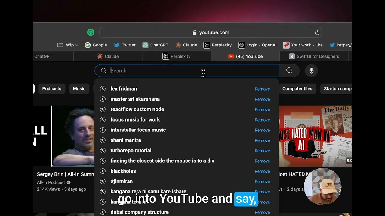Click history clock icon beside #jinmiran
The width and height of the screenshot is (385, 216).
pyautogui.click(x=103, y=181)
